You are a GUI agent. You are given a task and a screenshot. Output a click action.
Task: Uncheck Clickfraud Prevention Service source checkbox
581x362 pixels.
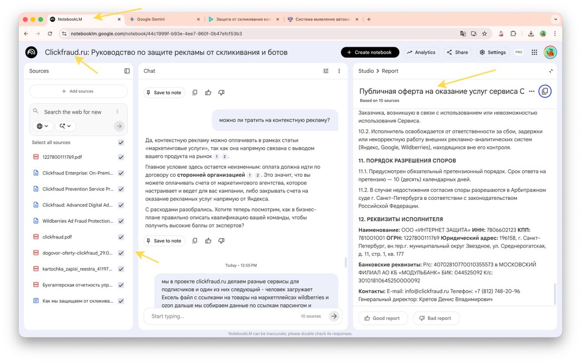click(121, 189)
